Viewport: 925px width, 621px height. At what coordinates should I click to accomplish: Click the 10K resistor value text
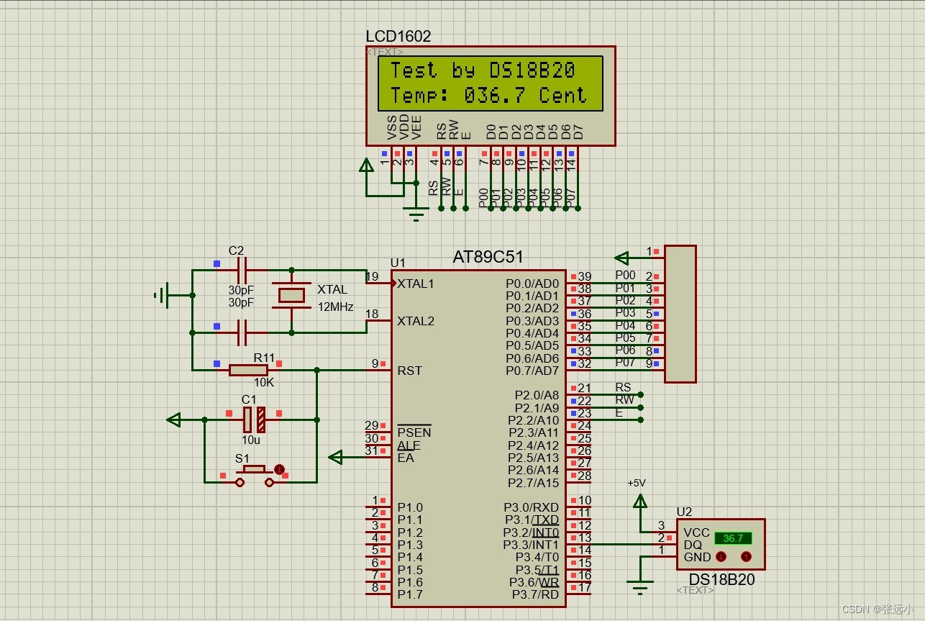[264, 383]
